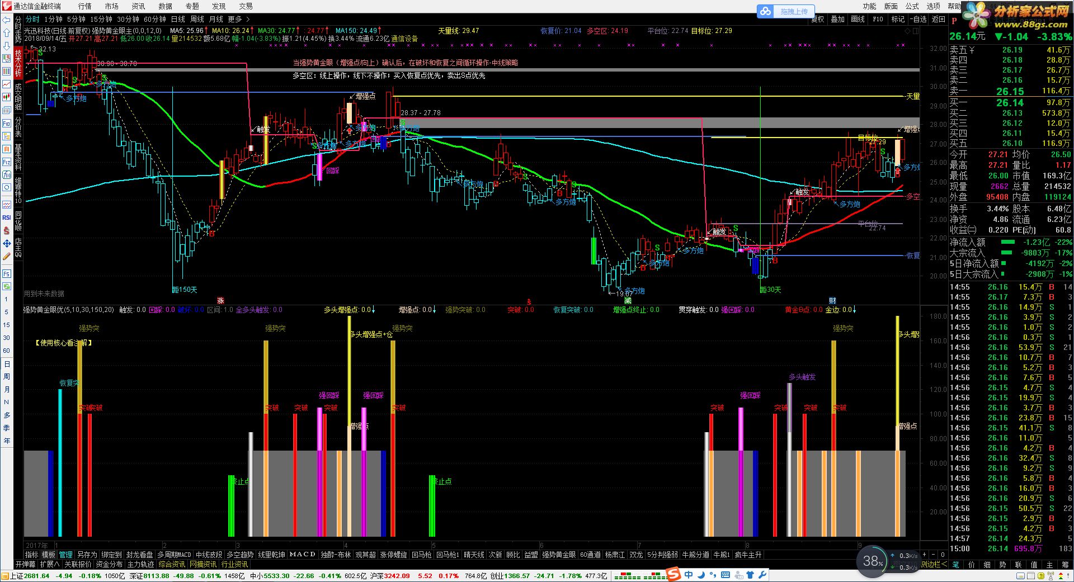Click the 拖拽上传 upload button

(794, 11)
